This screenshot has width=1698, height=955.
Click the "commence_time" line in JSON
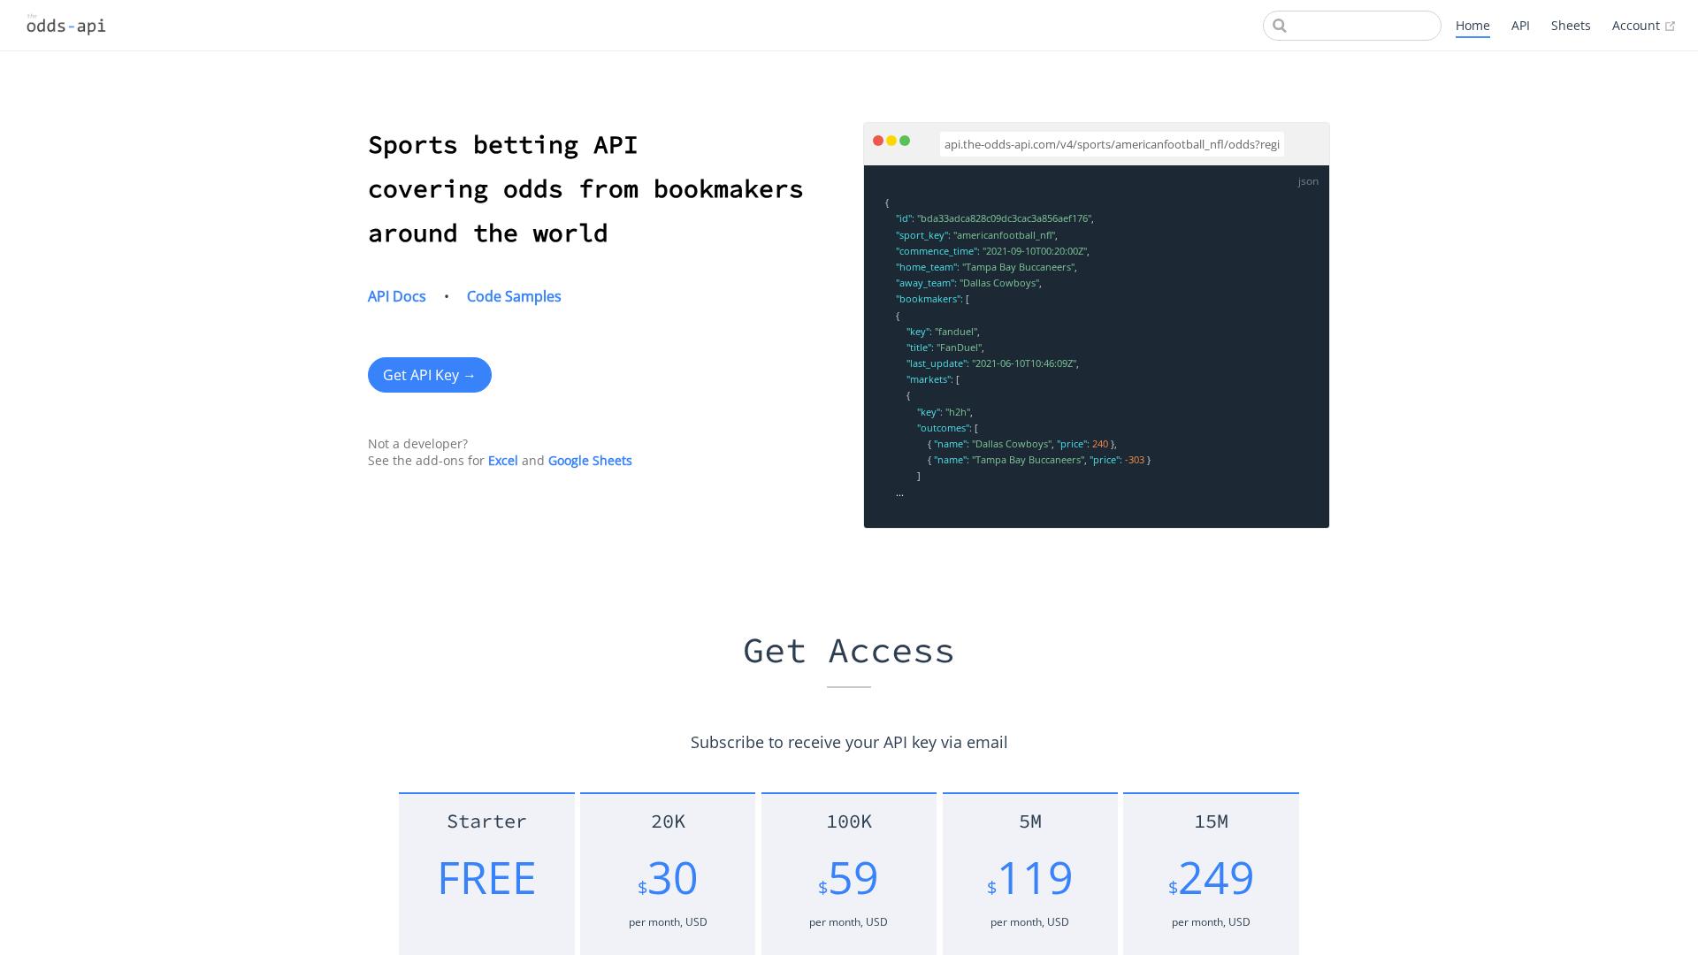992,251
